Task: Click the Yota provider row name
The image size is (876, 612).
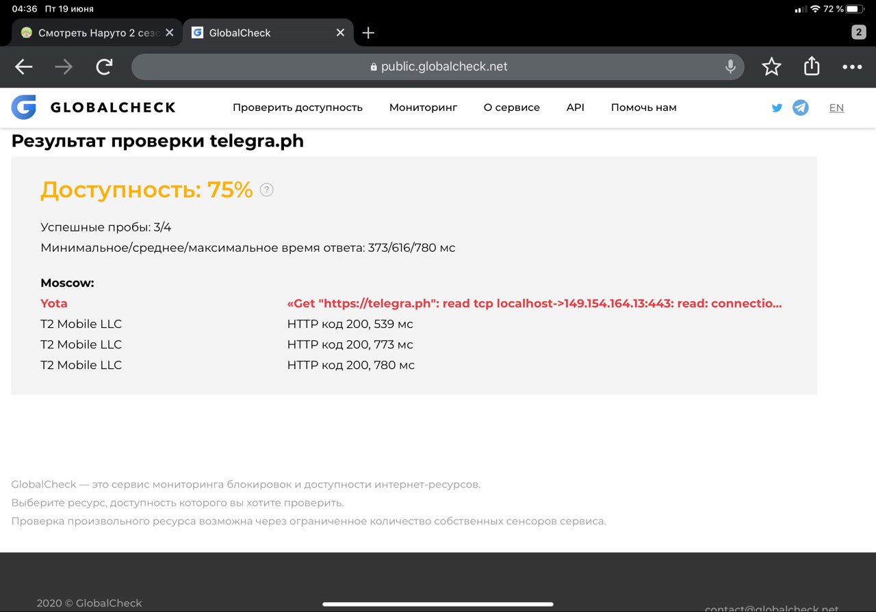Action: [54, 303]
